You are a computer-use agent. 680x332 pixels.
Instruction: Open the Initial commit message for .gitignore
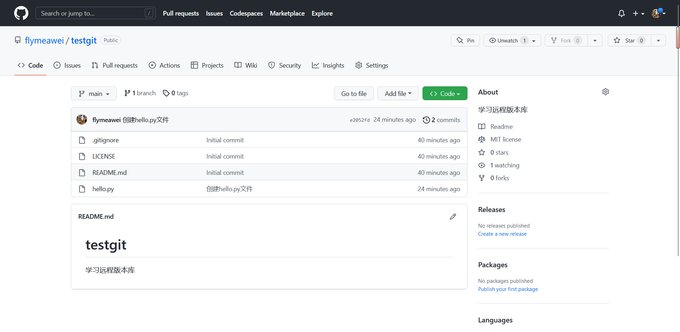click(225, 140)
